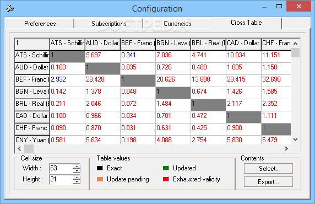Select the cell with value 1.484
Viewport: 315px width, 204px height.
pos(173,105)
